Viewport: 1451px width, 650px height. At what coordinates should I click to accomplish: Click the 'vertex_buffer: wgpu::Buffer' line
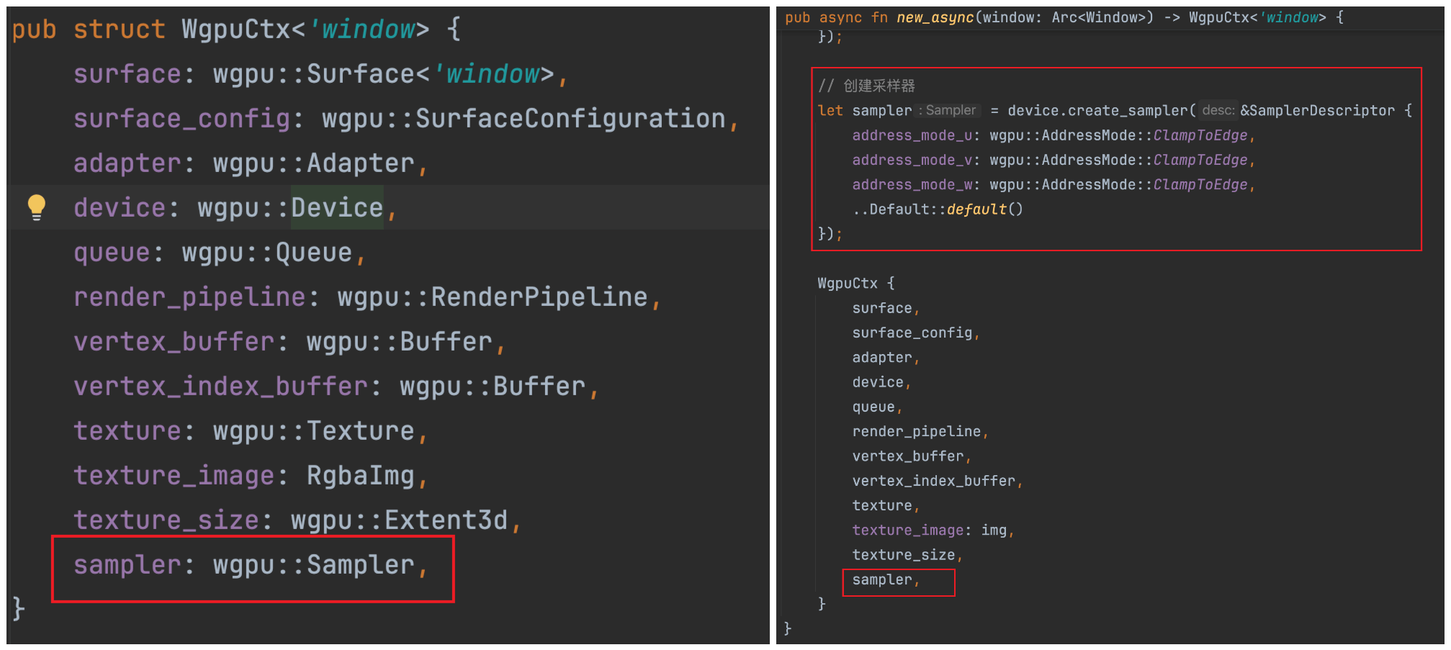[289, 342]
